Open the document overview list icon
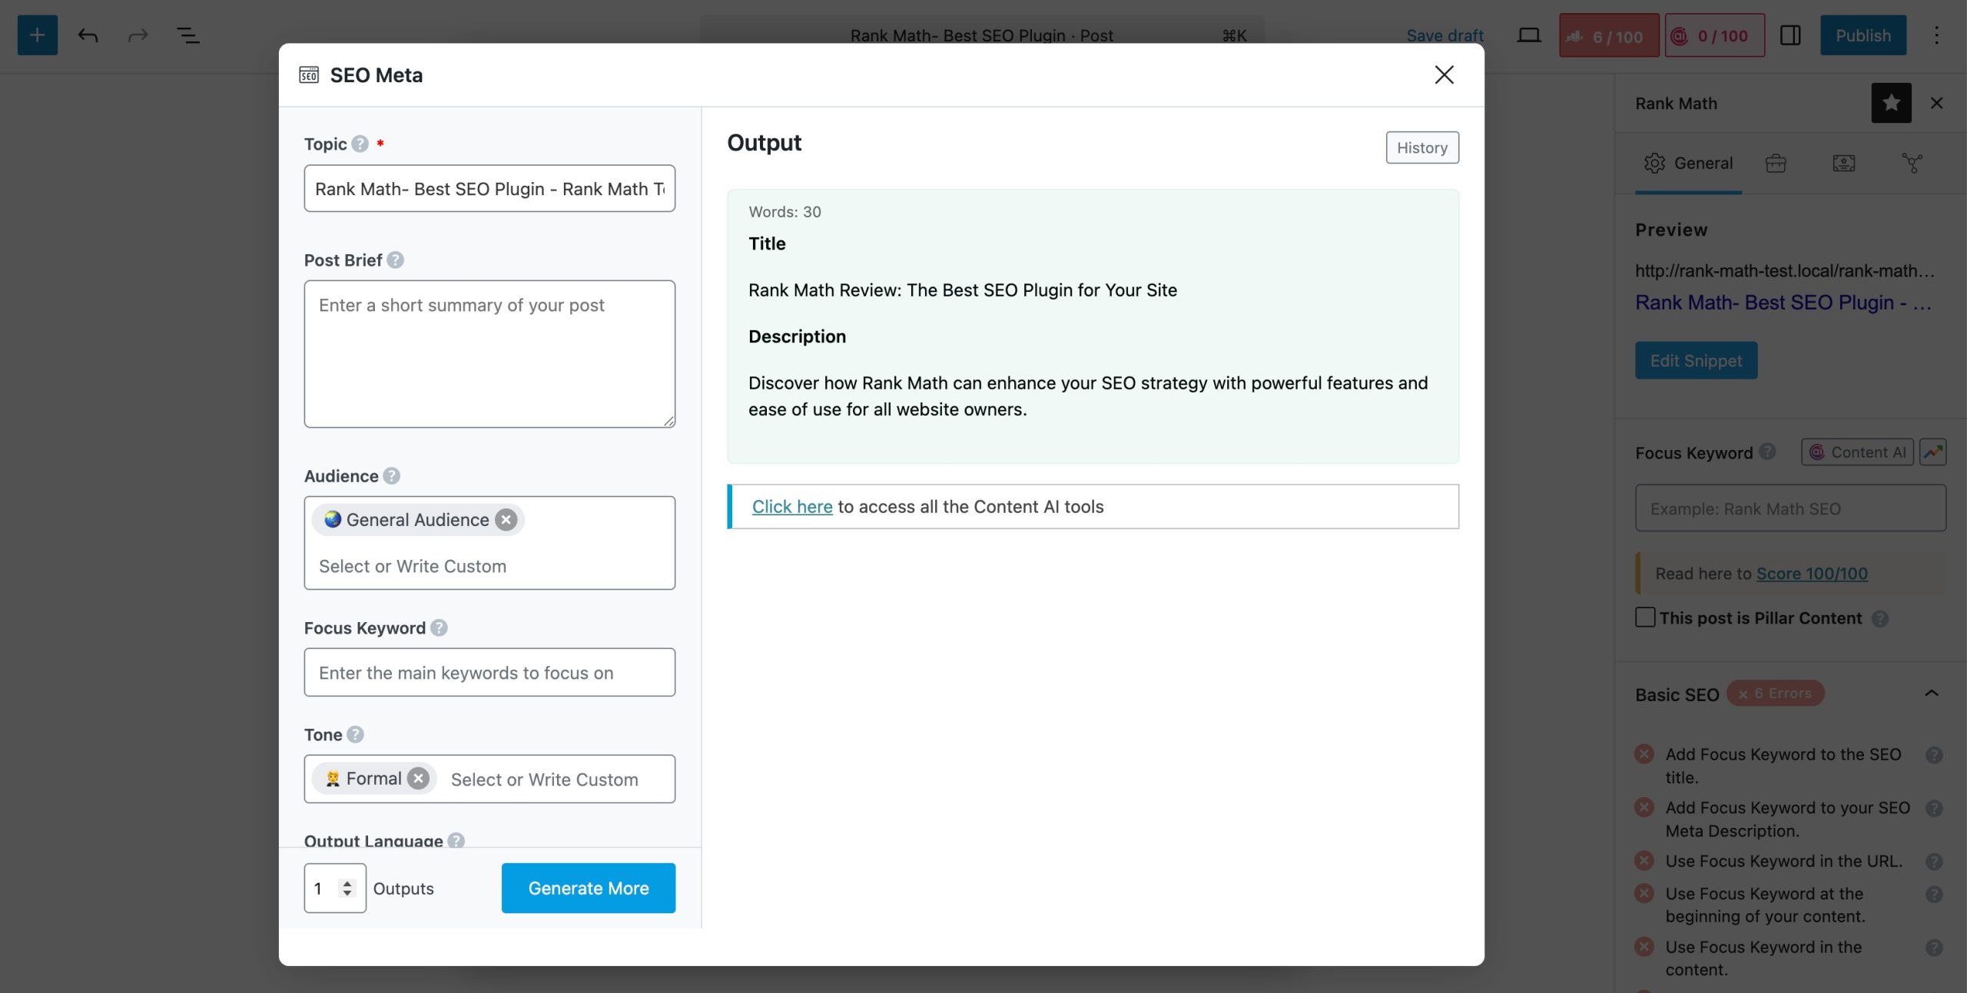Image resolution: width=1967 pixels, height=993 pixels. [x=188, y=35]
